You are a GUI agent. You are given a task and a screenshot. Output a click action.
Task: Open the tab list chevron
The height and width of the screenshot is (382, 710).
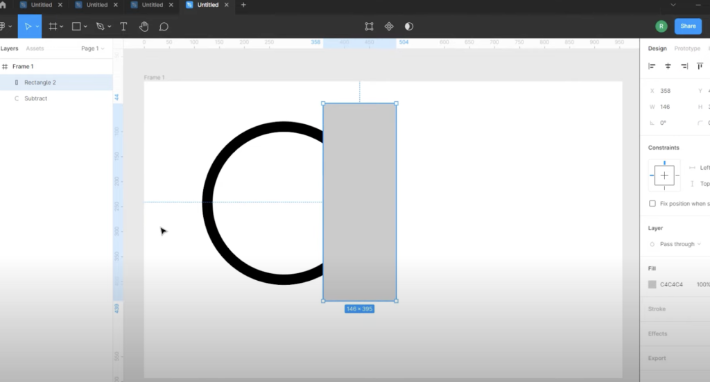click(x=673, y=5)
